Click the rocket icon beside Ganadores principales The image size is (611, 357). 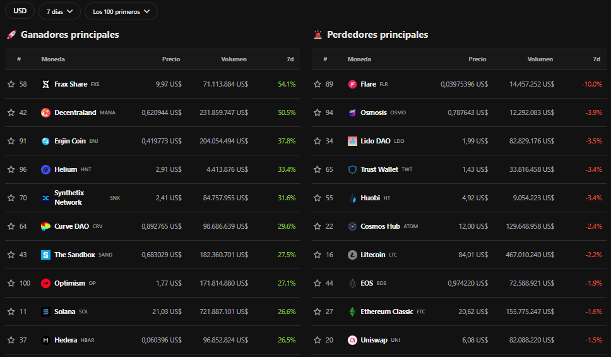point(11,35)
